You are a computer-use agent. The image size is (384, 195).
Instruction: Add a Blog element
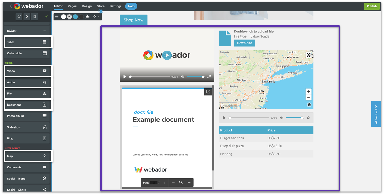coord(27,138)
